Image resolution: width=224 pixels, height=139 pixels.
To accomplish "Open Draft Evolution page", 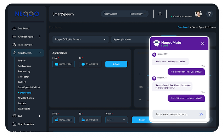I will [x=26, y=124].
